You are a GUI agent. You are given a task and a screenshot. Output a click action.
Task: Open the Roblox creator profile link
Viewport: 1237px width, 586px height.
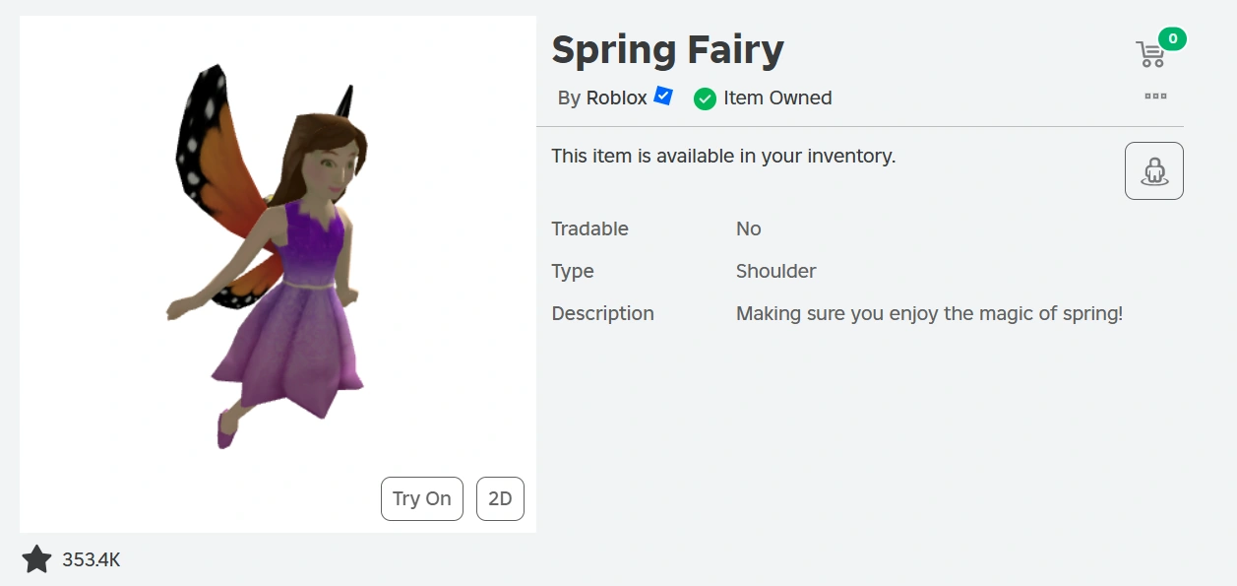615,98
